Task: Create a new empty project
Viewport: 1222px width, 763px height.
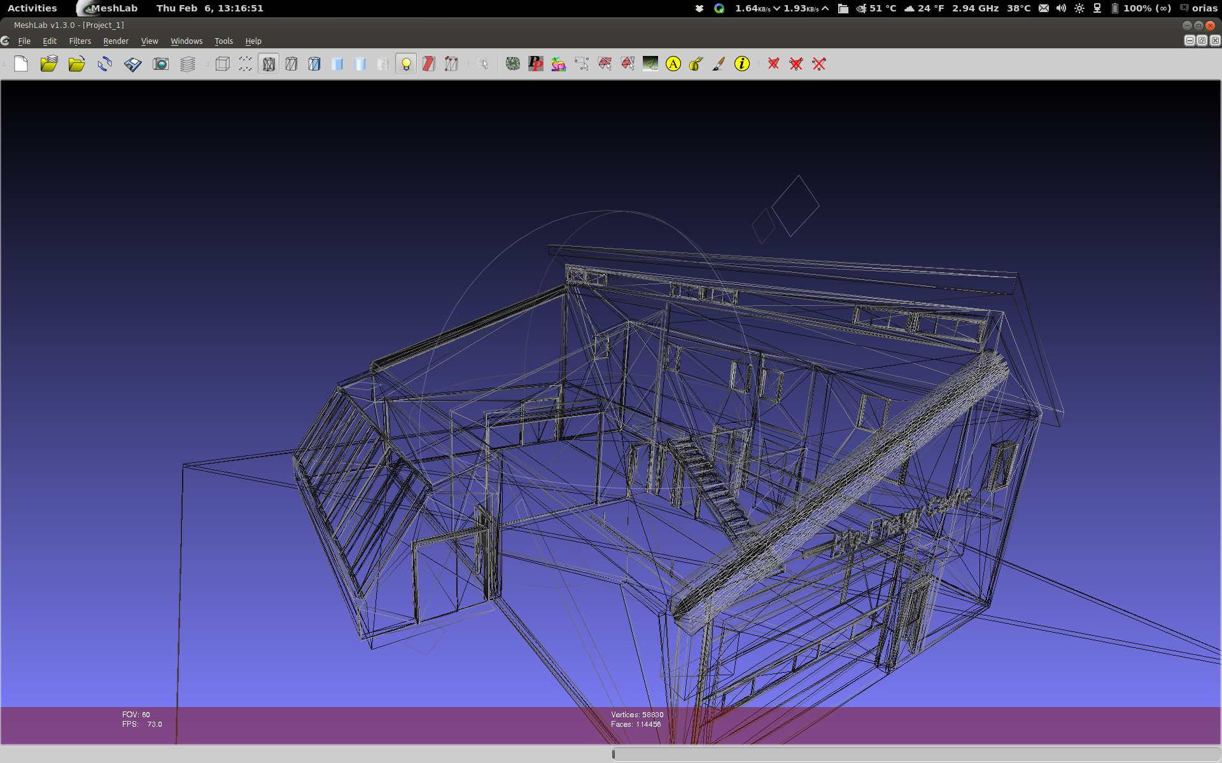Action: 21,64
